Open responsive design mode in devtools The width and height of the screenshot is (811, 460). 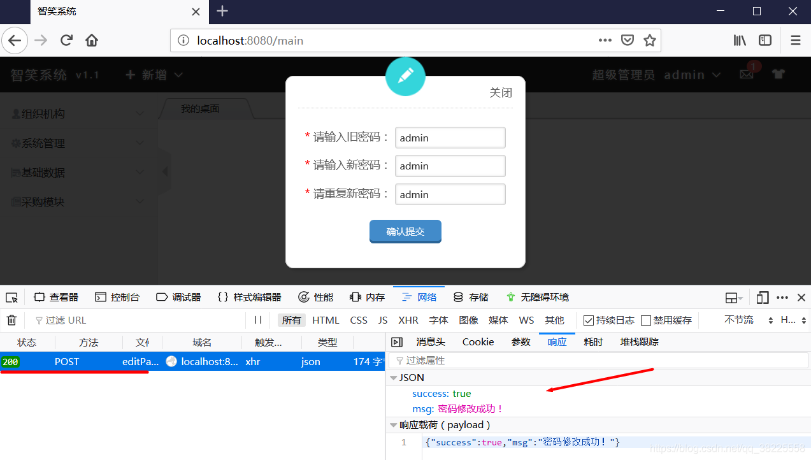pyautogui.click(x=763, y=297)
